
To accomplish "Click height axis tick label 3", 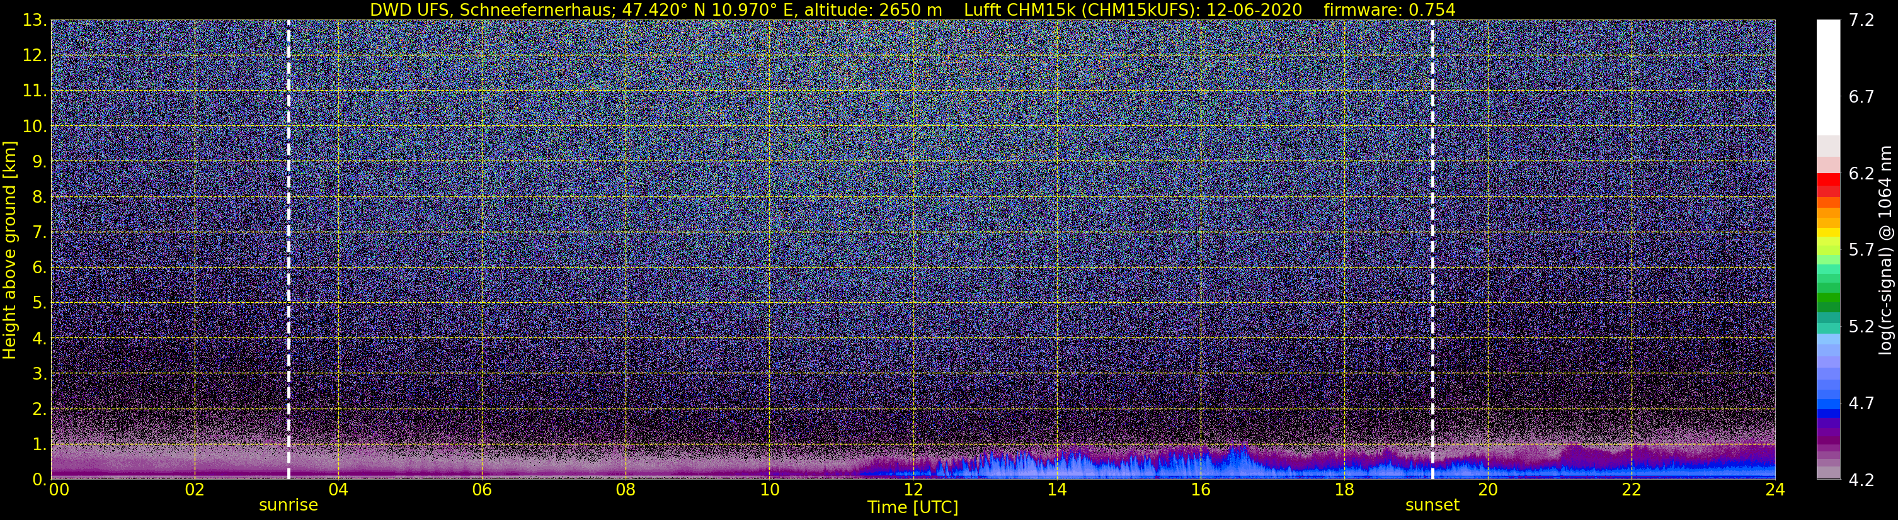I will pos(39,374).
